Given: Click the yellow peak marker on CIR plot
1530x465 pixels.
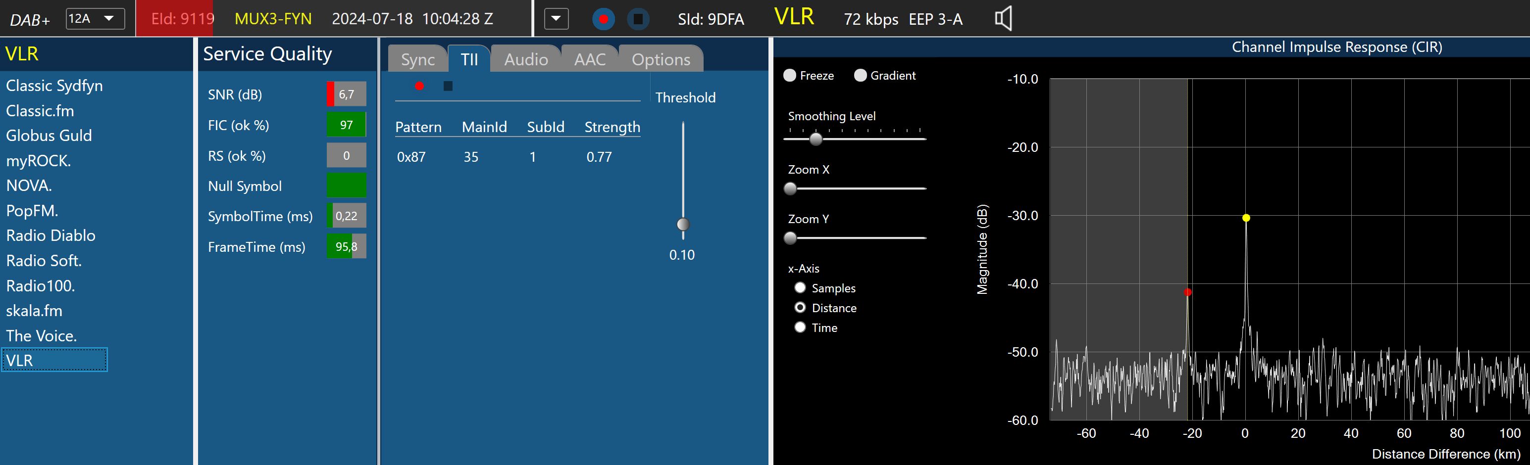Looking at the screenshot, I should 1245,218.
